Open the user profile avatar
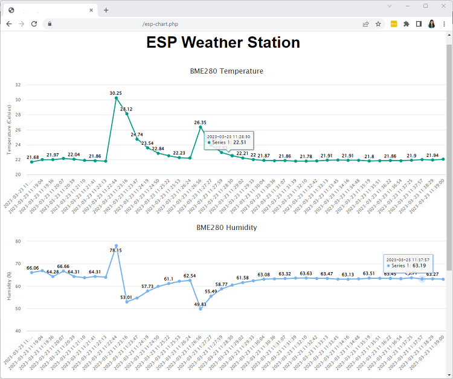 tap(432, 24)
